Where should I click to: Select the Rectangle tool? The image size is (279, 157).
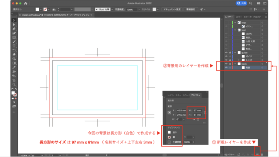click(14, 37)
